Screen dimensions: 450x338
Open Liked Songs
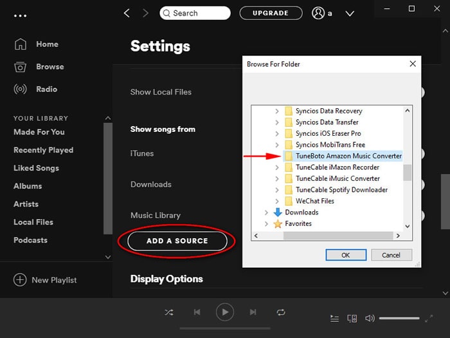tap(36, 168)
